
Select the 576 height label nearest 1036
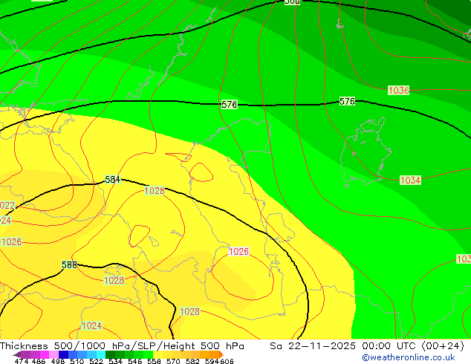347,101
